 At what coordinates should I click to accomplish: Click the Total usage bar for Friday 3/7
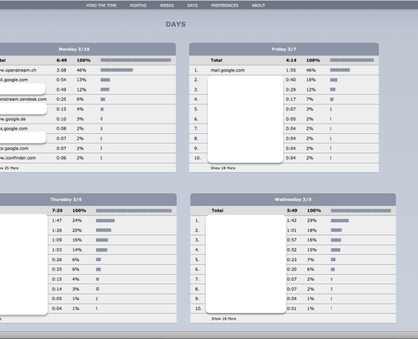351,60
